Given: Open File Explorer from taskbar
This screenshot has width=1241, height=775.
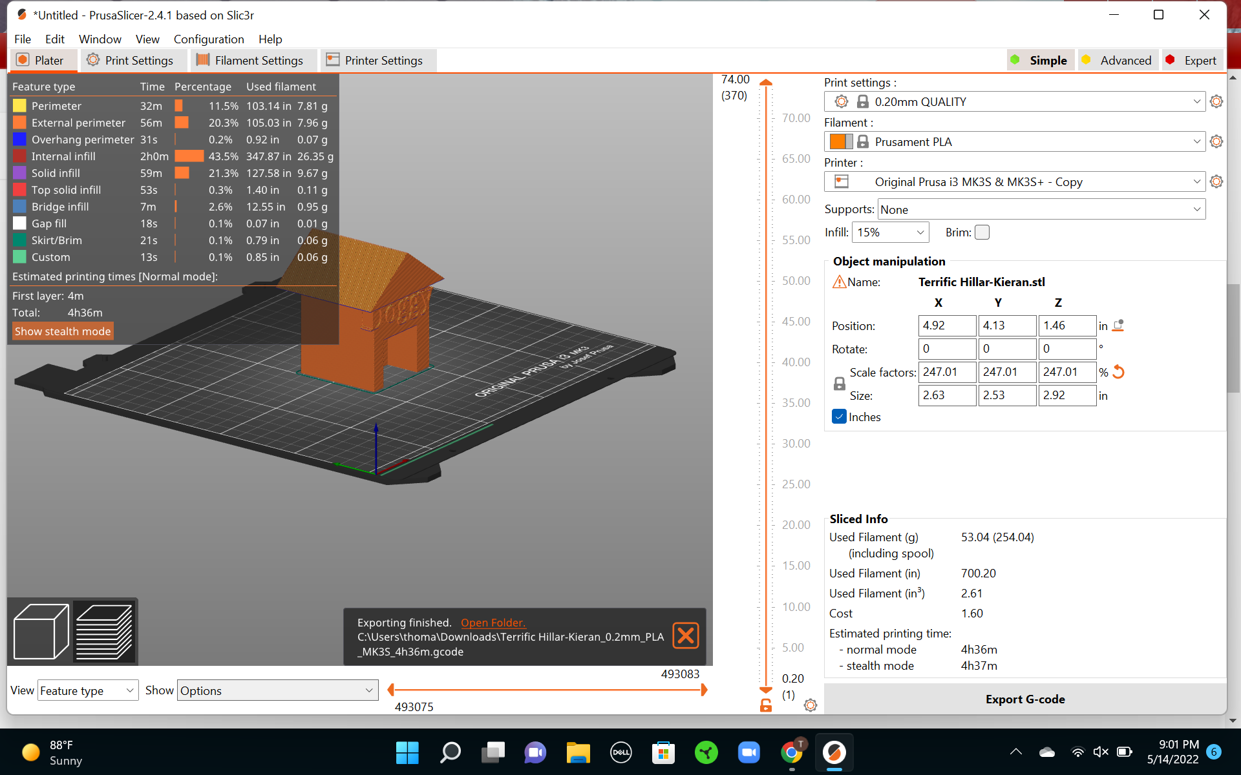Looking at the screenshot, I should (x=578, y=752).
